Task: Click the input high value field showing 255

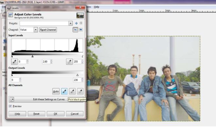Action: pos(77,62)
